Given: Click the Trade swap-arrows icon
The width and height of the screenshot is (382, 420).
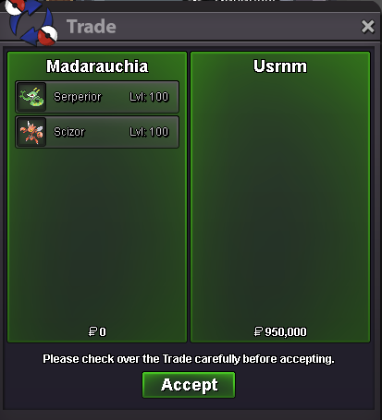Looking at the screenshot, I should pos(31,22).
